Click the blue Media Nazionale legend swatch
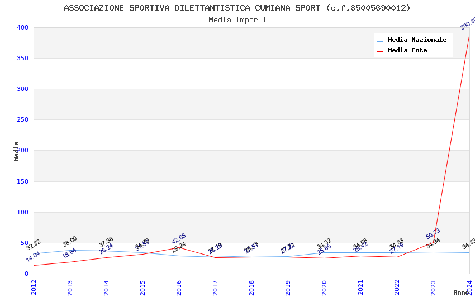Image resolution: width=475 pixels, height=307 pixels. 380,41
